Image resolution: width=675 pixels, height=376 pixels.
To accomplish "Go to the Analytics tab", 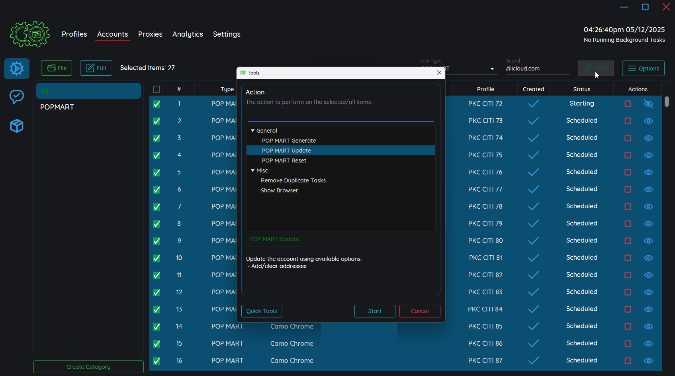I will (x=188, y=34).
